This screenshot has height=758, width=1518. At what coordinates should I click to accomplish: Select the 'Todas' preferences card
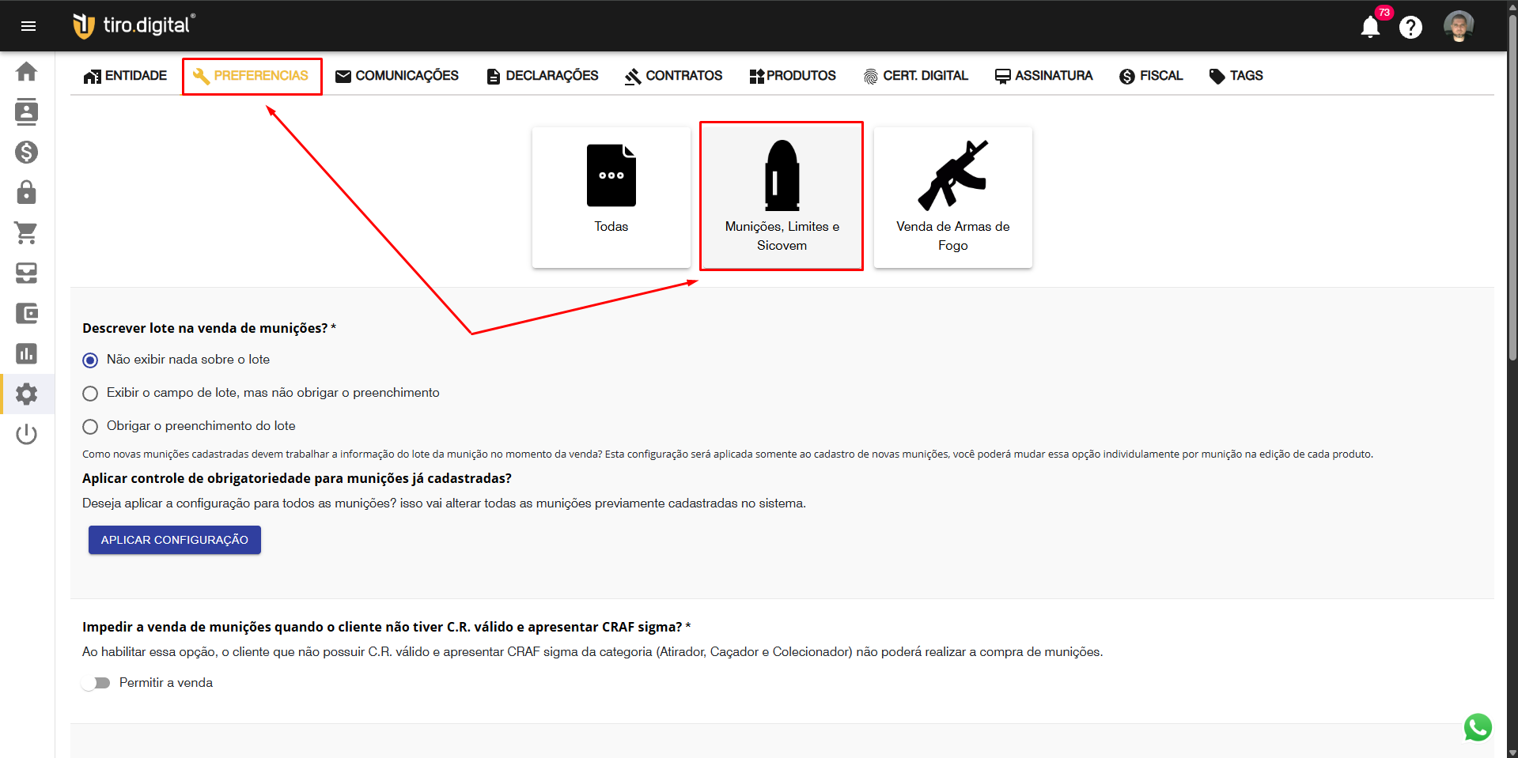click(x=611, y=198)
